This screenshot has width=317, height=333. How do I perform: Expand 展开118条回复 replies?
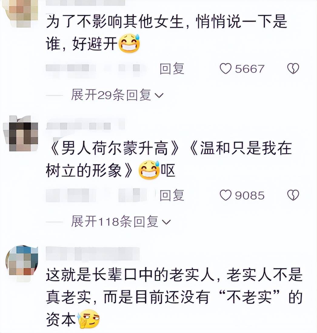point(121,221)
